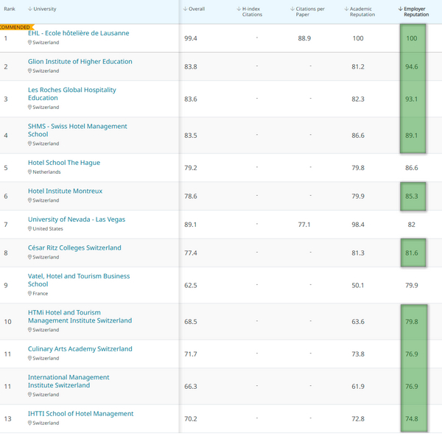Open EHL - Ecole hôtelière de Lausanne

(78, 33)
